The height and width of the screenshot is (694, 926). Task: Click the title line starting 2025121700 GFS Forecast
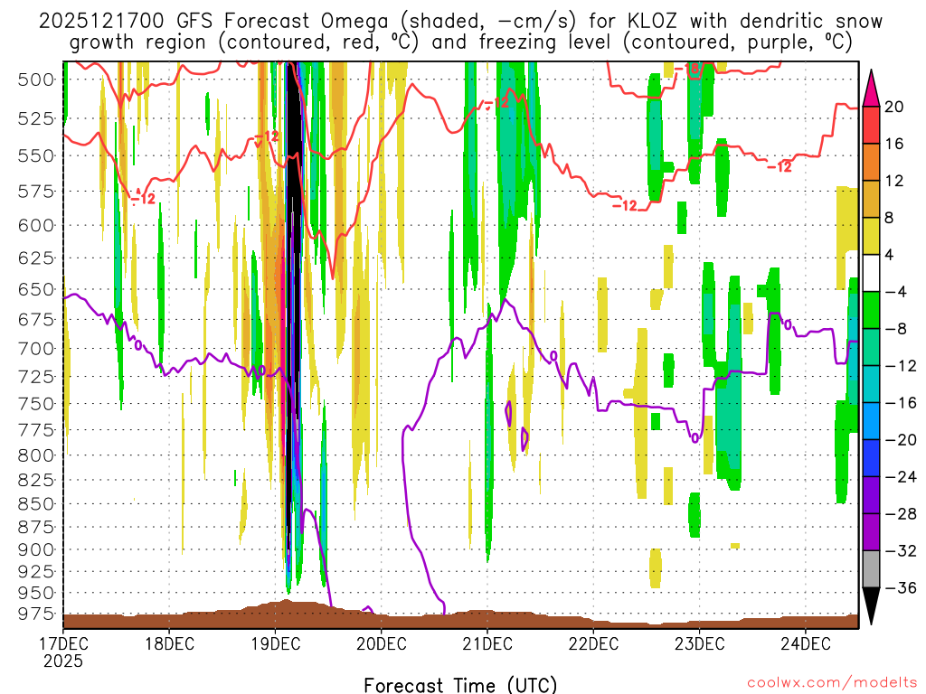(x=460, y=22)
